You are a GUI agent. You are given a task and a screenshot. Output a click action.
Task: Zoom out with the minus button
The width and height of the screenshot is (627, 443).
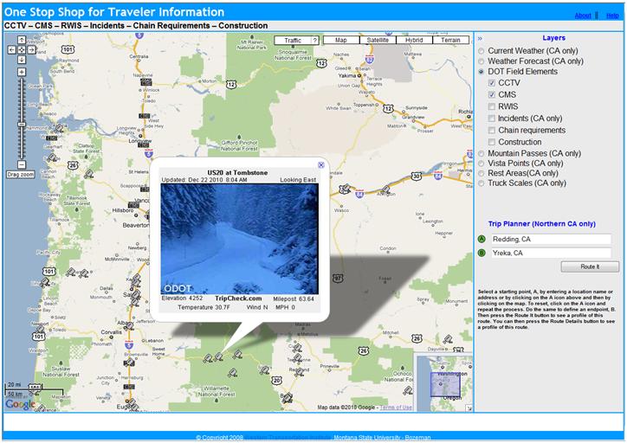point(22,164)
